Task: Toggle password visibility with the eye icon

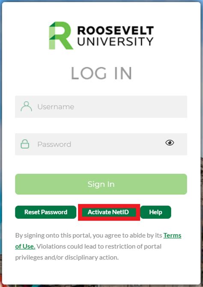Action: (170, 142)
